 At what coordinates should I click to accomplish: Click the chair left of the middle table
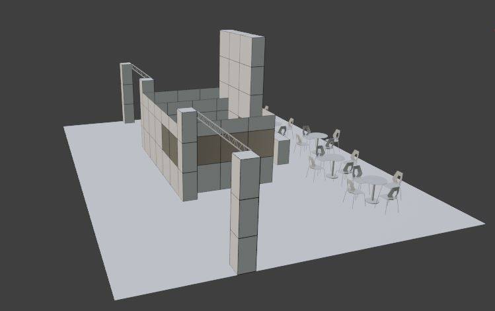click(x=313, y=166)
